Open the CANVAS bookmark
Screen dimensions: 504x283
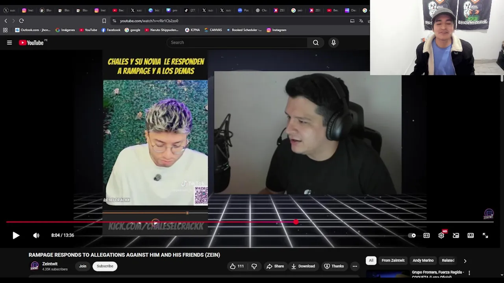[x=213, y=30]
